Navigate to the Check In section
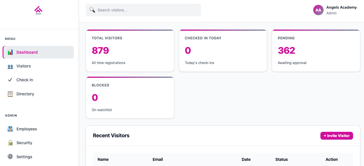The height and width of the screenshot is (166, 364). (25, 80)
